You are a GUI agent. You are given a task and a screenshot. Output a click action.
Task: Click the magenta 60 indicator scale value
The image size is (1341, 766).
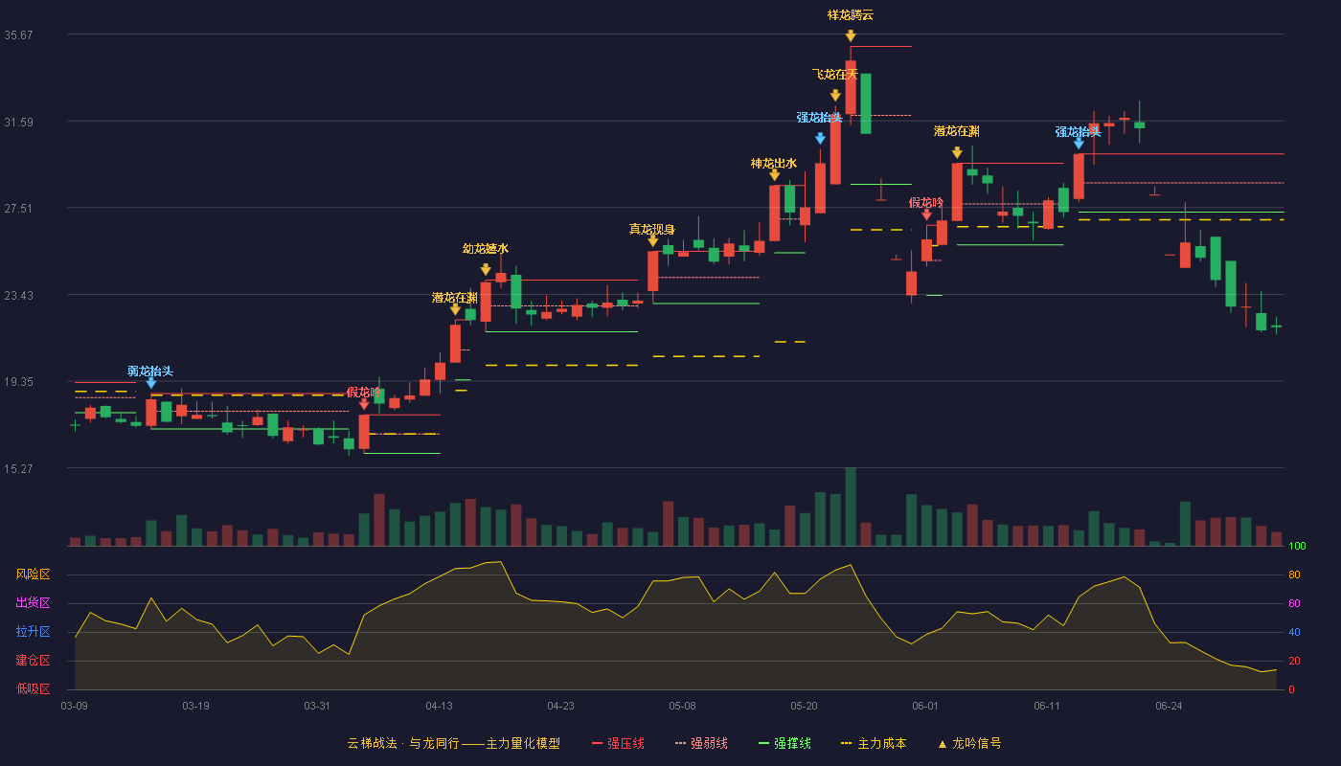pos(1294,604)
